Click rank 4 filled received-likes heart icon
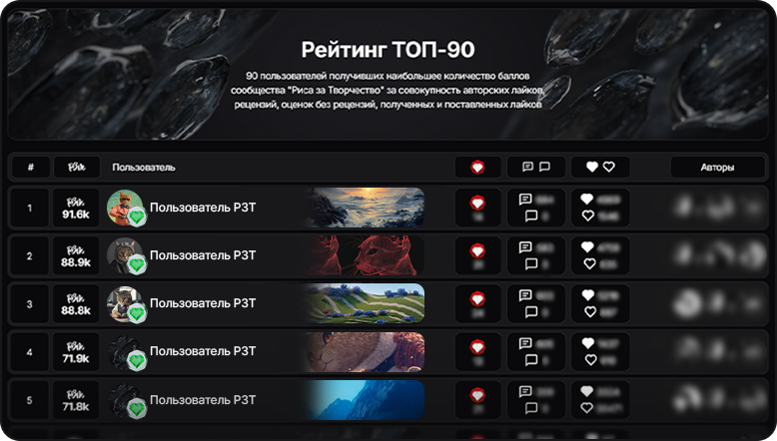The height and width of the screenshot is (441, 777). coord(587,343)
